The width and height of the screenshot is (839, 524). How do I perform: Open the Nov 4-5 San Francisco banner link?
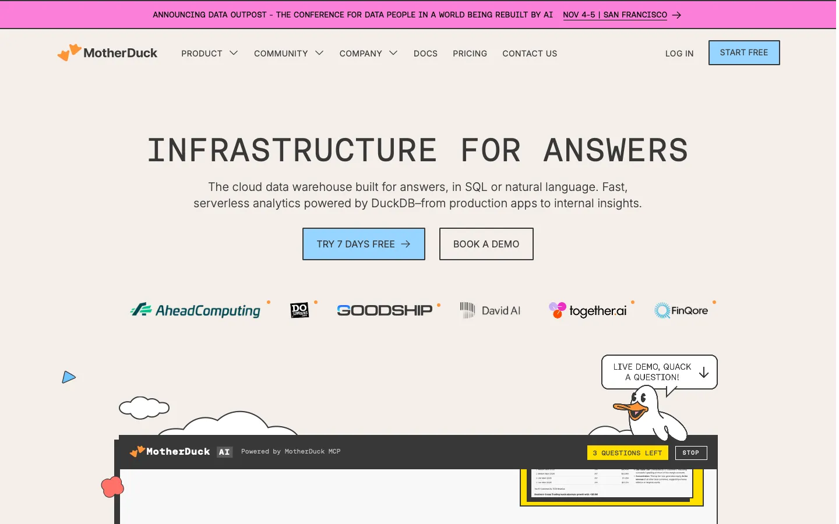(615, 15)
